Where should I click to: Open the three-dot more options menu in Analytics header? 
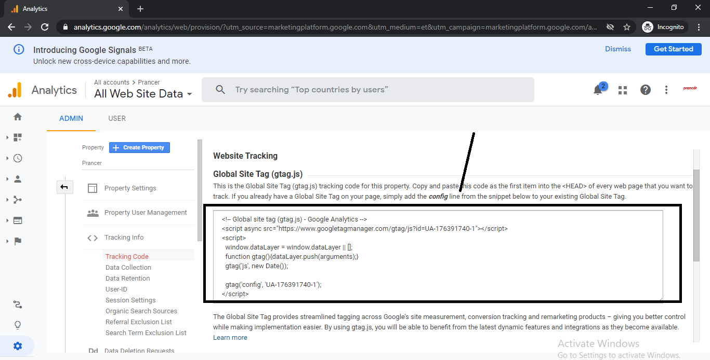point(666,90)
